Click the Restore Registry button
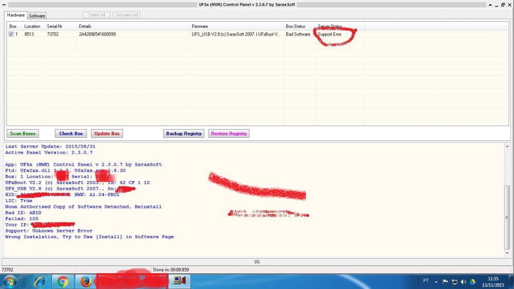The height and width of the screenshot is (289, 514). click(229, 134)
